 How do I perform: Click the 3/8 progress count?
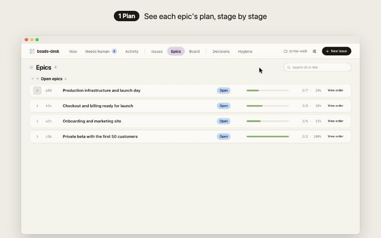click(305, 106)
